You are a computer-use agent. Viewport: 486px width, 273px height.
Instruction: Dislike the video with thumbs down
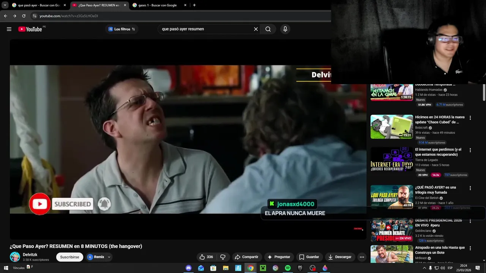click(223, 257)
